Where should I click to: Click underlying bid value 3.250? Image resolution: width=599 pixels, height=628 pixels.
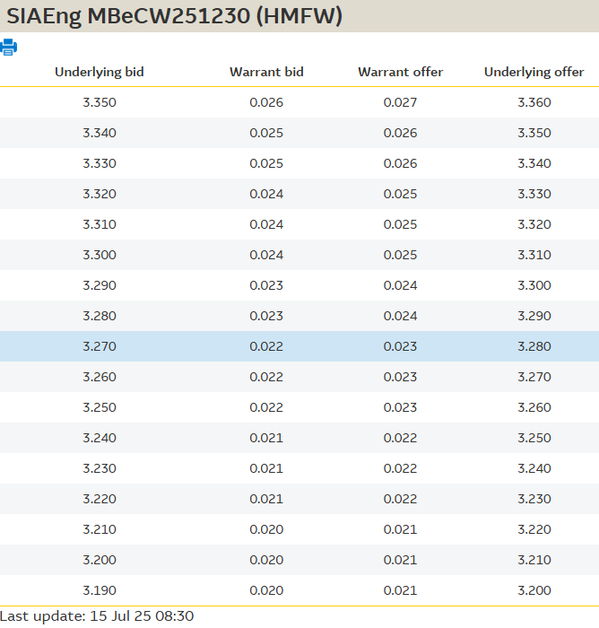[x=100, y=407]
